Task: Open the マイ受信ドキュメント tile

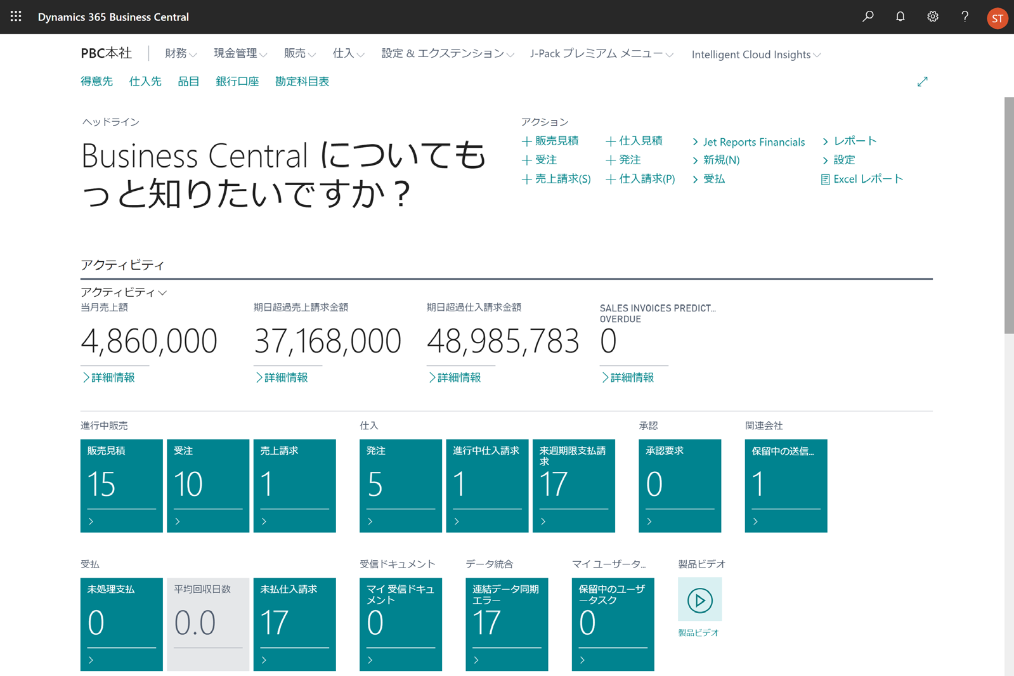Action: pyautogui.click(x=401, y=624)
